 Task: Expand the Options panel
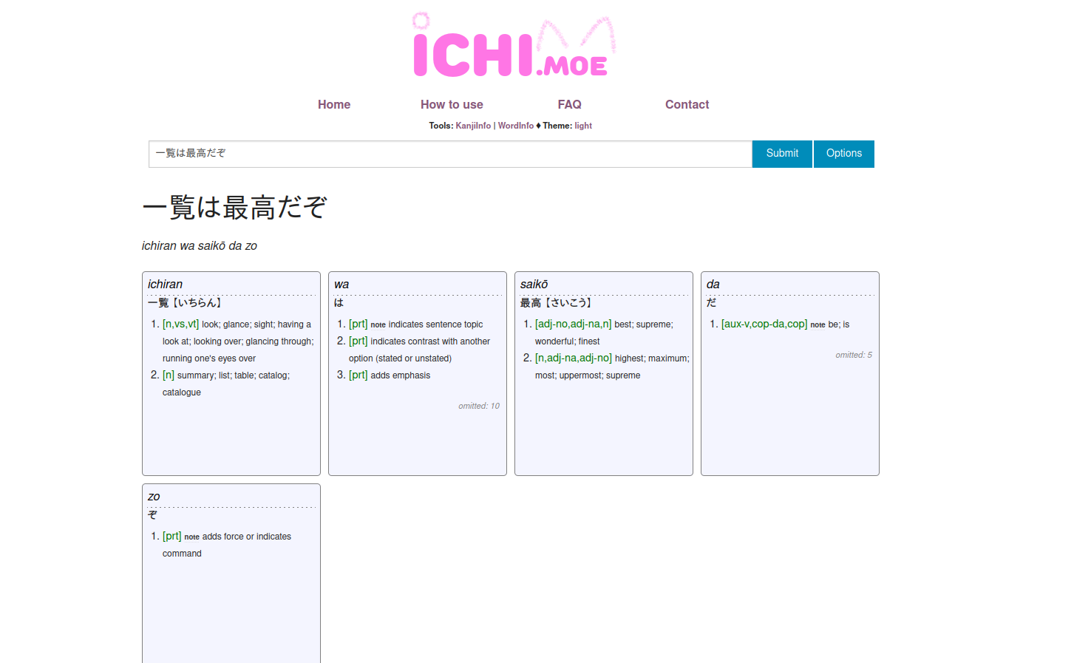click(x=843, y=154)
